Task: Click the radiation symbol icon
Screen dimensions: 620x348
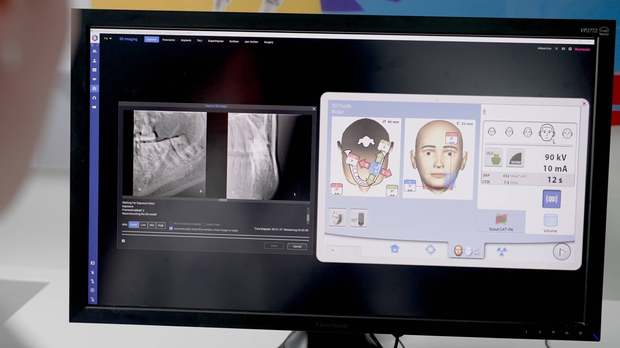Action: click(501, 251)
